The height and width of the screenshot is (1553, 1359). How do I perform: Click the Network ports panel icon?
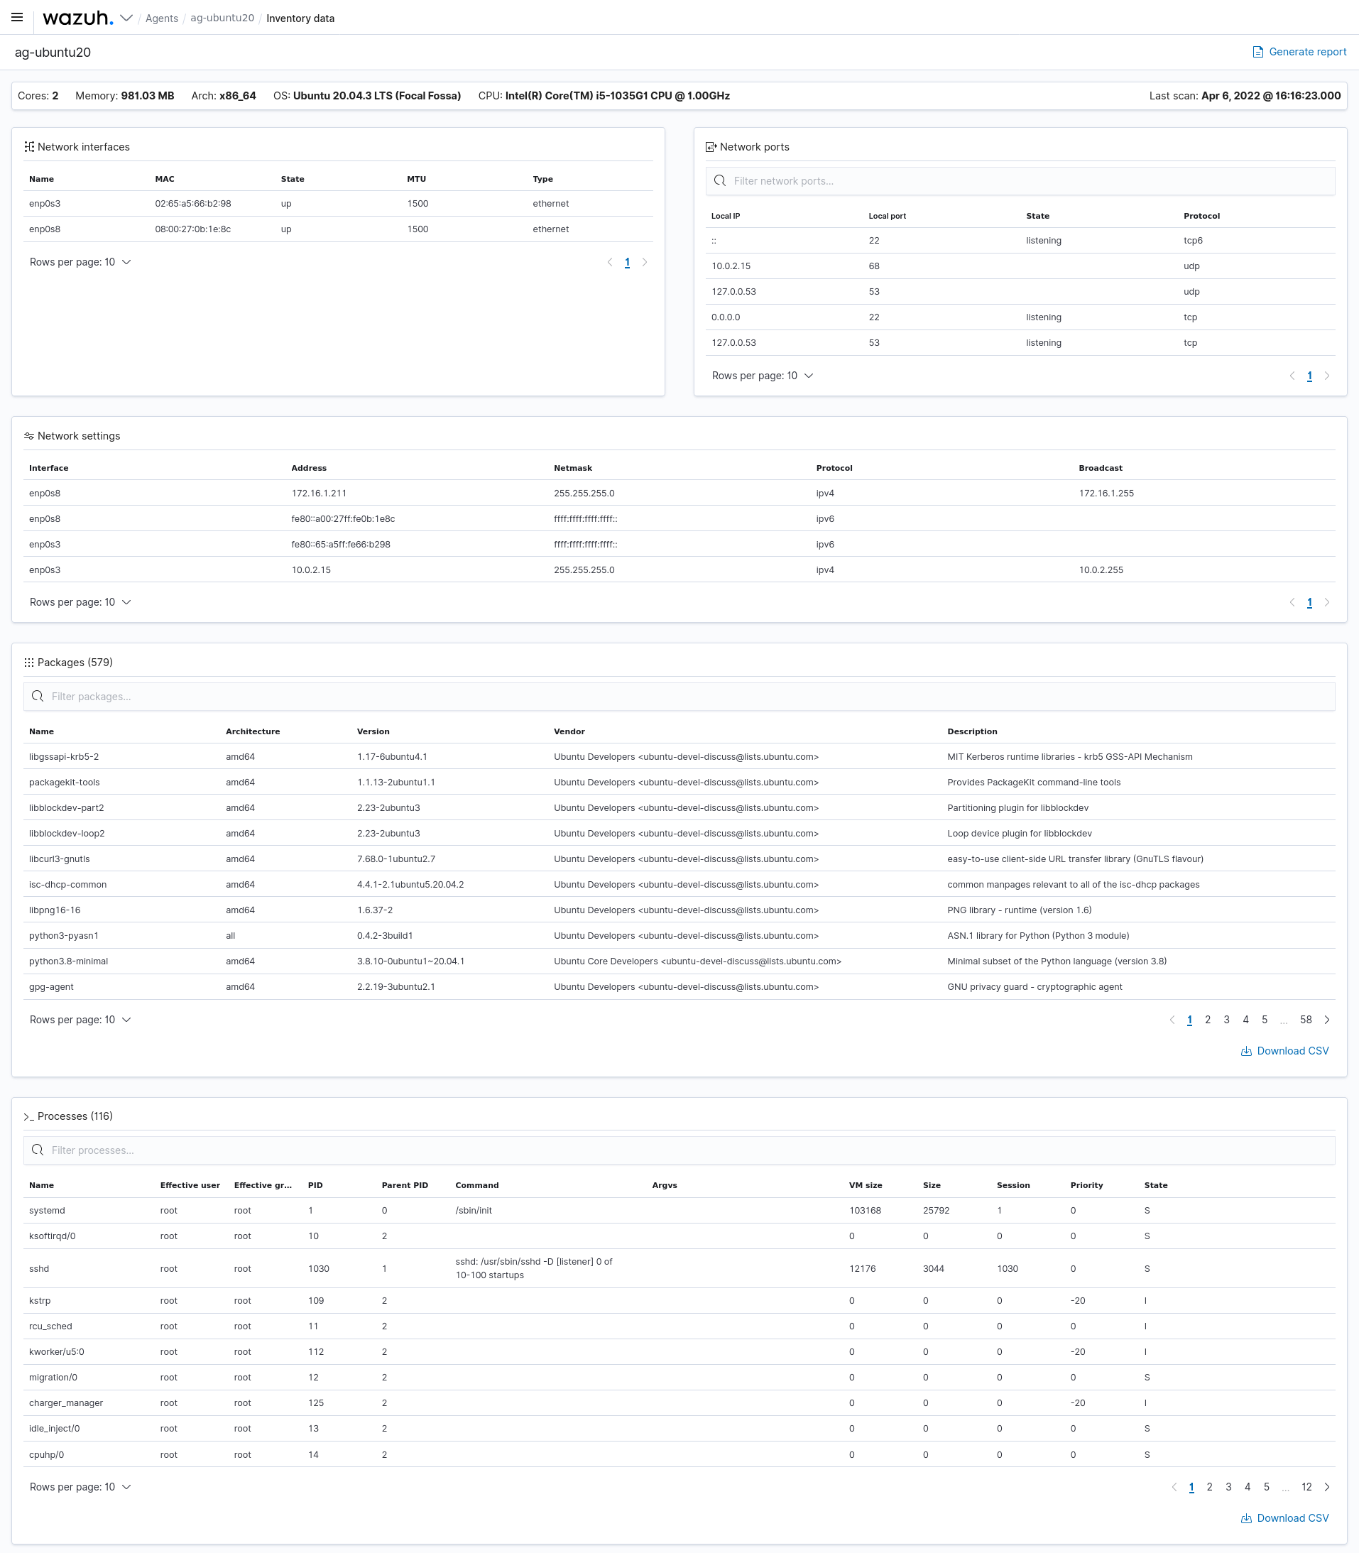tap(711, 146)
